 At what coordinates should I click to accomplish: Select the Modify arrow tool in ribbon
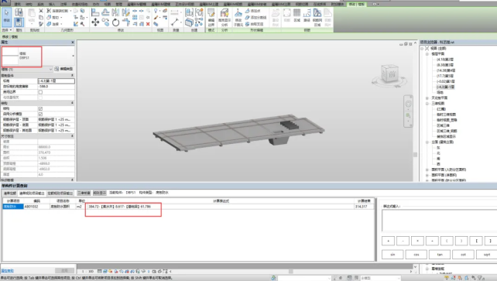click(7, 16)
